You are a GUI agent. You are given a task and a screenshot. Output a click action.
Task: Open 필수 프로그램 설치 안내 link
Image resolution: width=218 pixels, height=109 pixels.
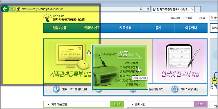[x=75, y=89]
